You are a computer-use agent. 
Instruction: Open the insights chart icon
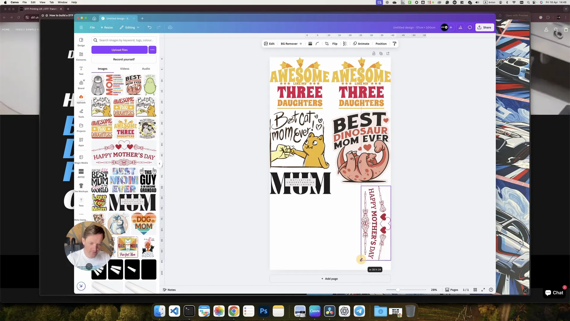[460, 27]
